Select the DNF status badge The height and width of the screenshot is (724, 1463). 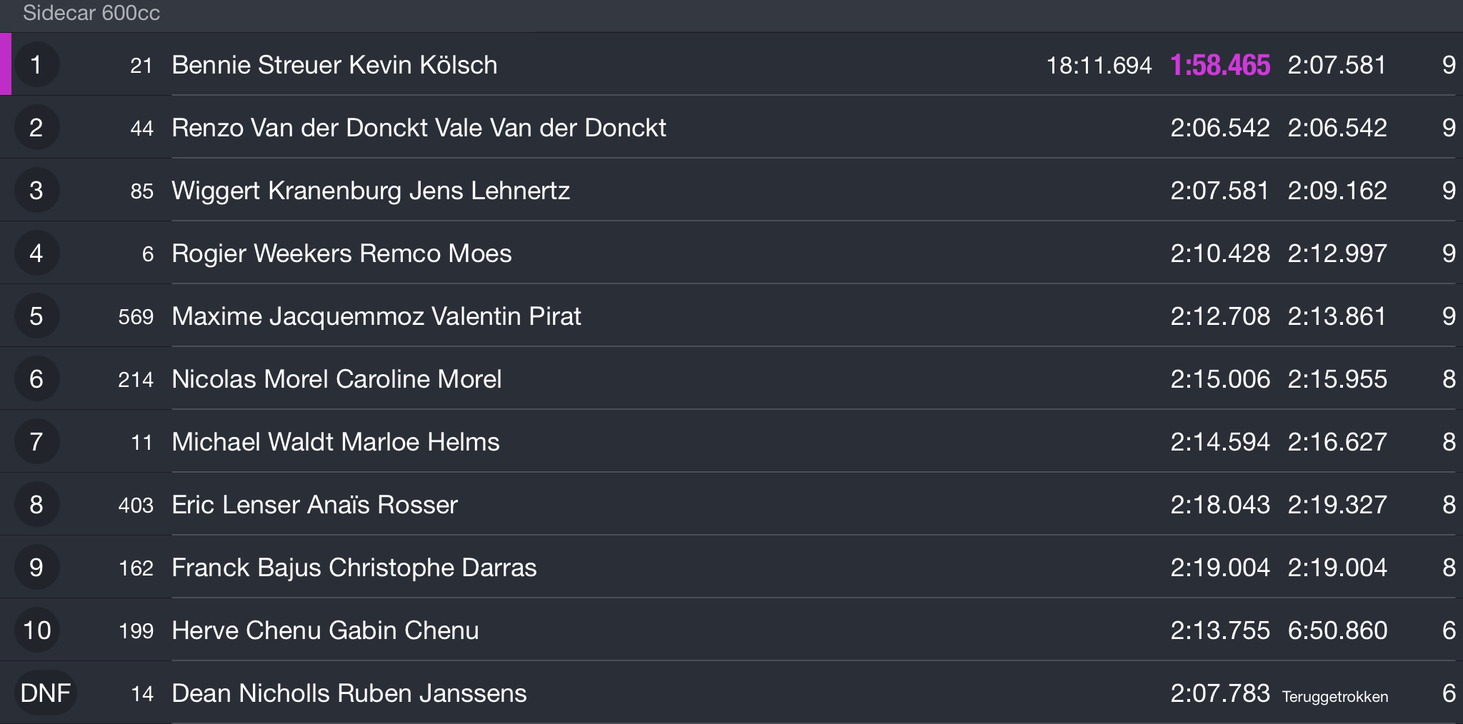[x=45, y=693]
